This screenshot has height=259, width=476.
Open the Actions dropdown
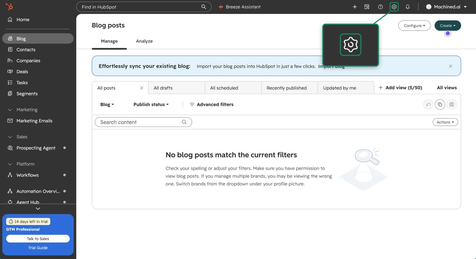click(x=445, y=122)
